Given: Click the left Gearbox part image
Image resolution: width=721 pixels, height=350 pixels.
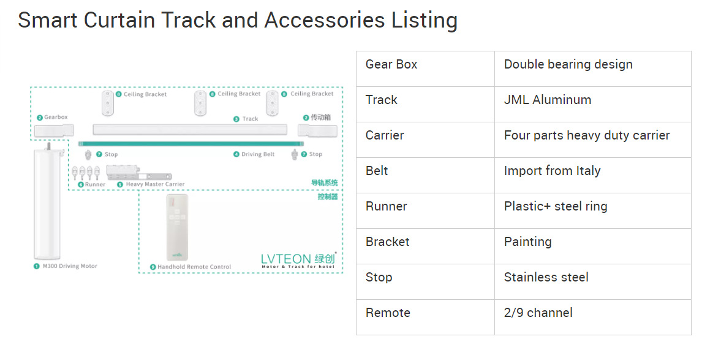Looking at the screenshot, I should coord(53,130).
